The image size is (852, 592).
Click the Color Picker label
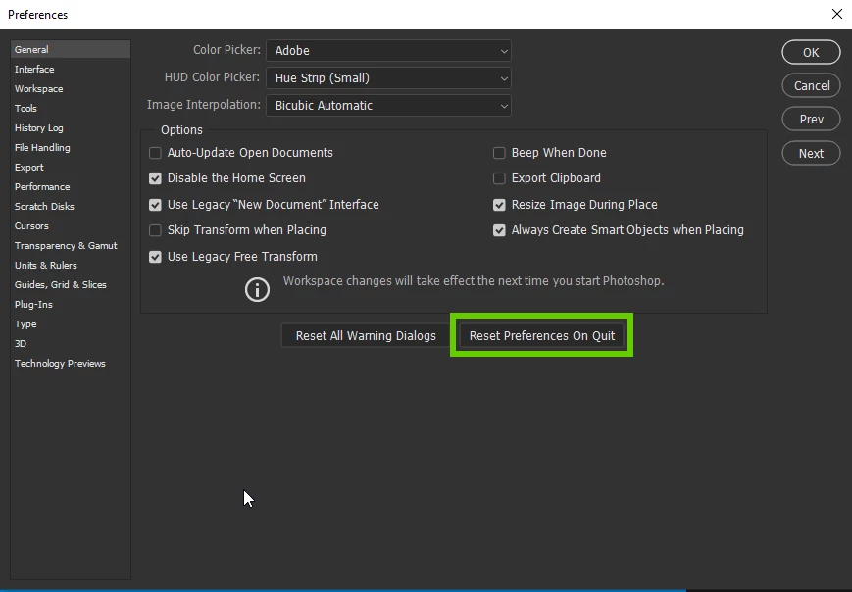click(x=226, y=50)
